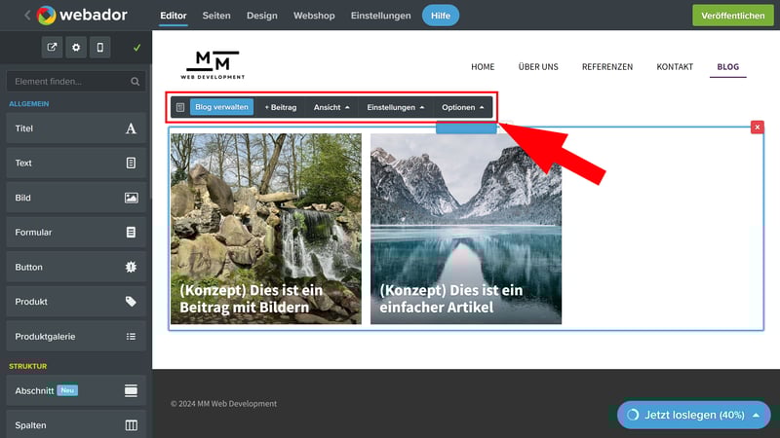Switch to mobile preview icon
The image size is (780, 438).
99,47
